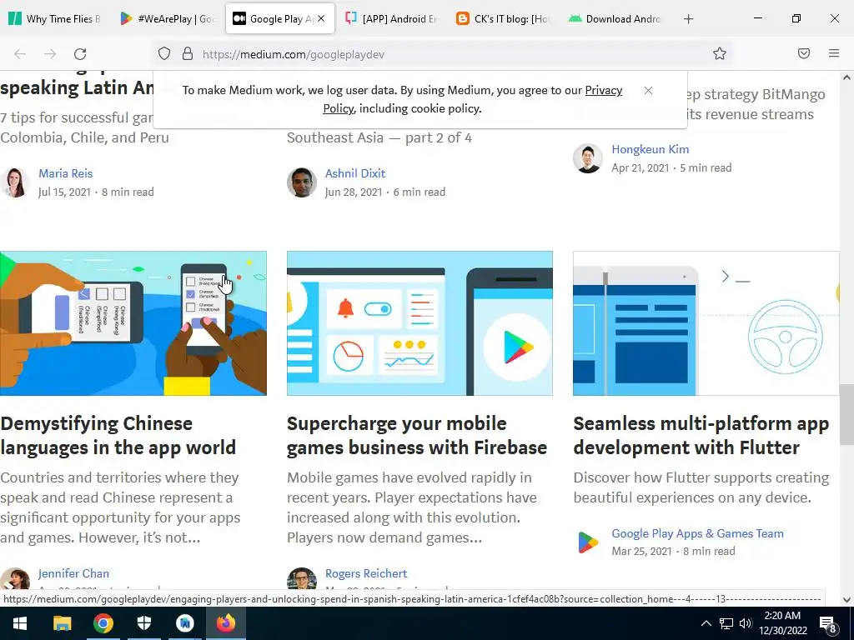Bookmark this page with the star icon
The height and width of the screenshot is (640, 854).
point(720,54)
